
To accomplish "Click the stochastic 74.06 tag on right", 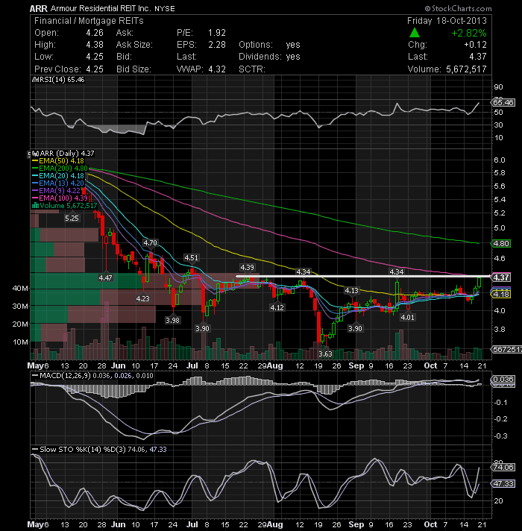I will click(503, 468).
